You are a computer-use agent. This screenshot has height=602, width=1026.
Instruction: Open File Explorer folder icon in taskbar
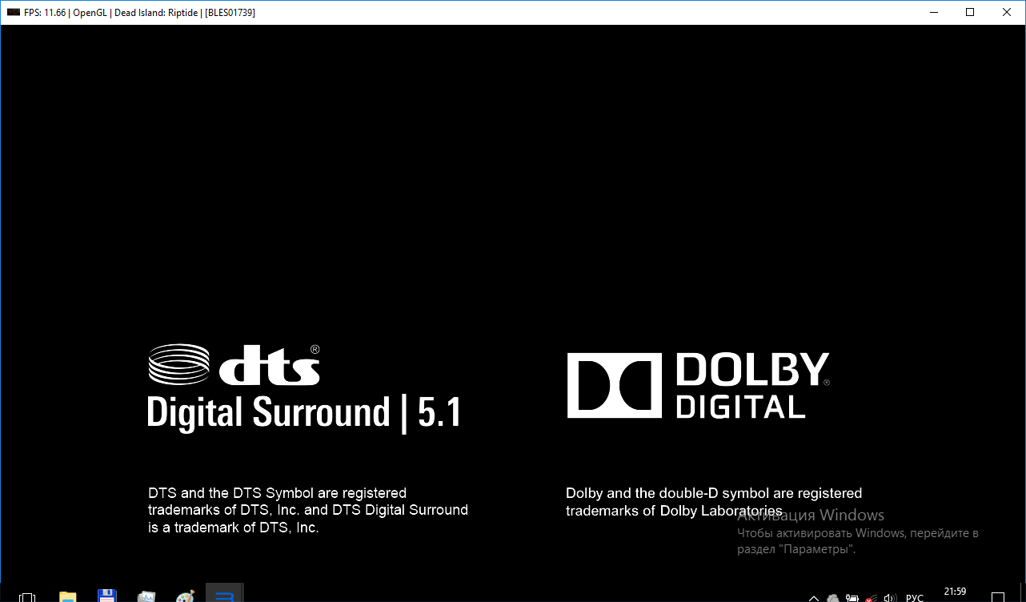[67, 596]
